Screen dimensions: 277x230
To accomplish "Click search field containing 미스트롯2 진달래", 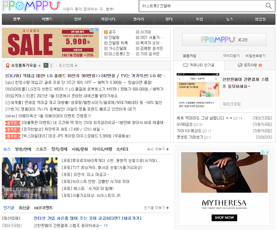I will [x=201, y=6].
